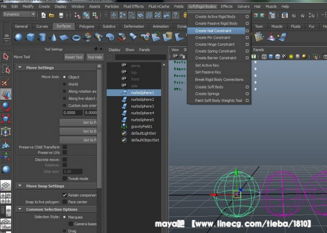Activate the Scale tool in the toolbox
Image resolution: width=327 pixels, height=233 pixels.
pyautogui.click(x=5, y=119)
